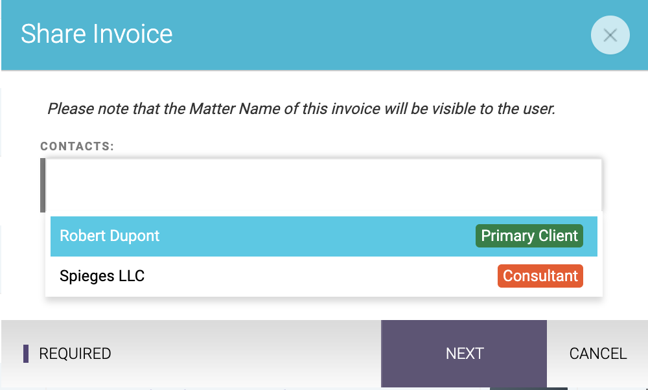Select Robert Dupont from the contact list

click(323, 236)
